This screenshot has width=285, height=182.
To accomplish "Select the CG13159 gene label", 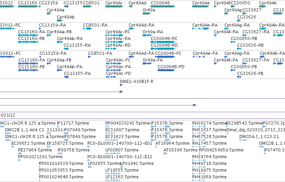I will click(48, 3).
